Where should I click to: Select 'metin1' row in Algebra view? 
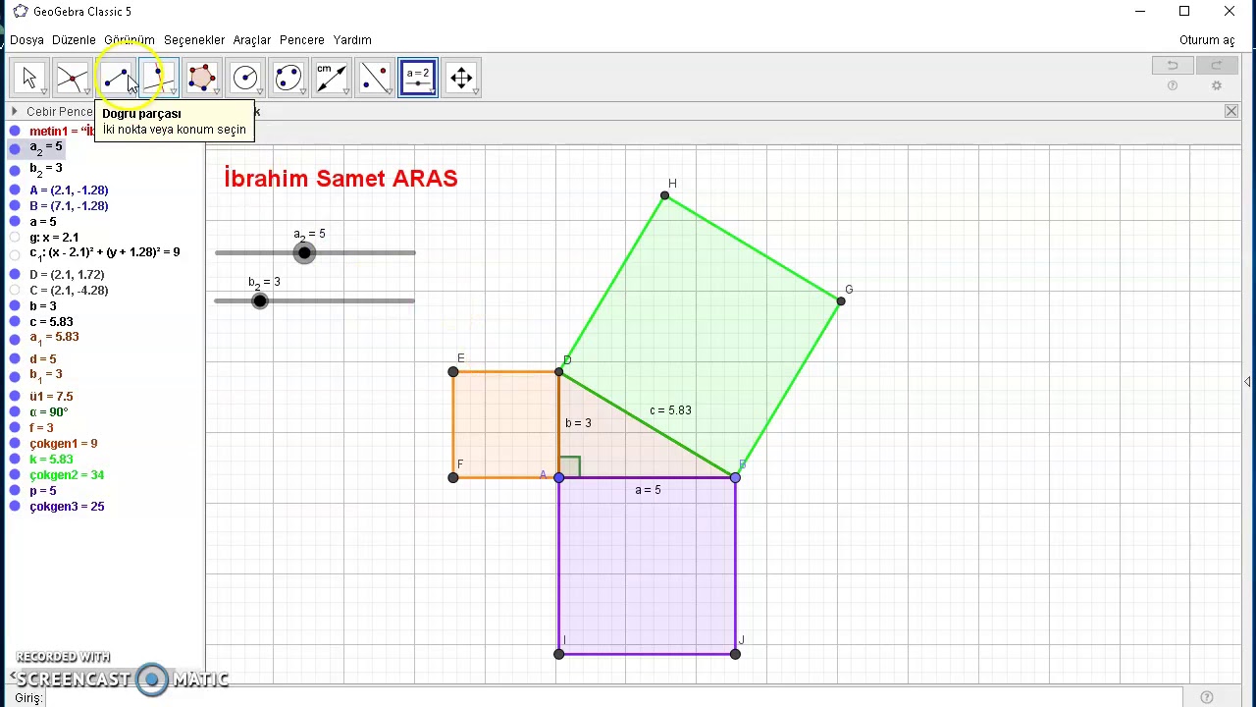61,132
